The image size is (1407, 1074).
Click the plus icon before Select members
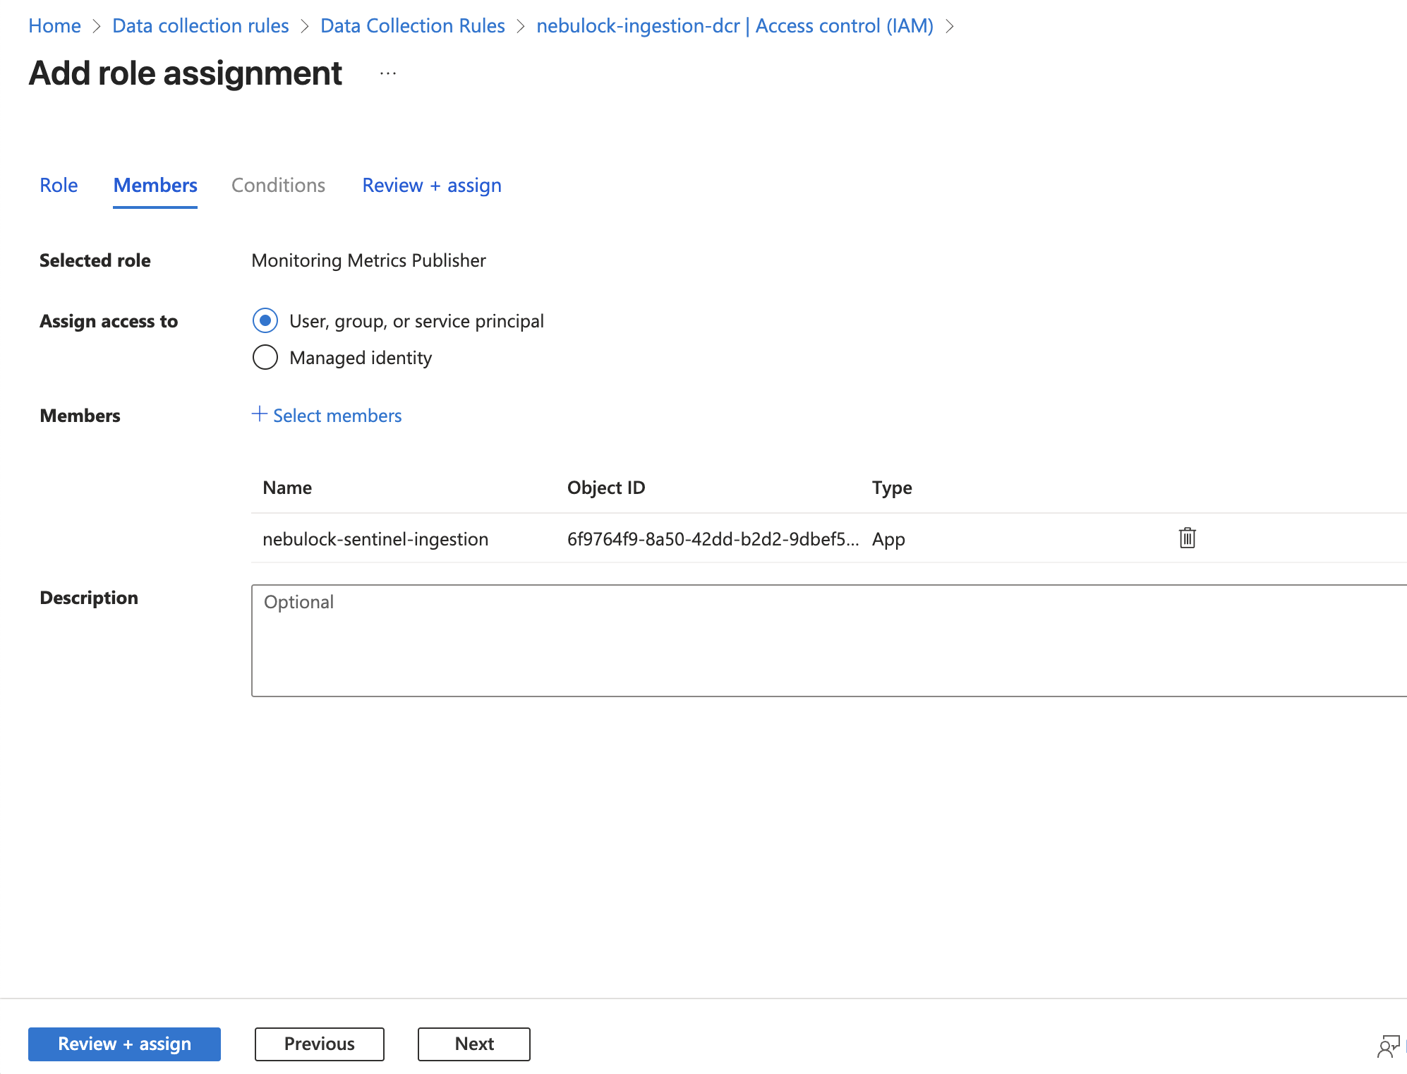click(x=259, y=414)
